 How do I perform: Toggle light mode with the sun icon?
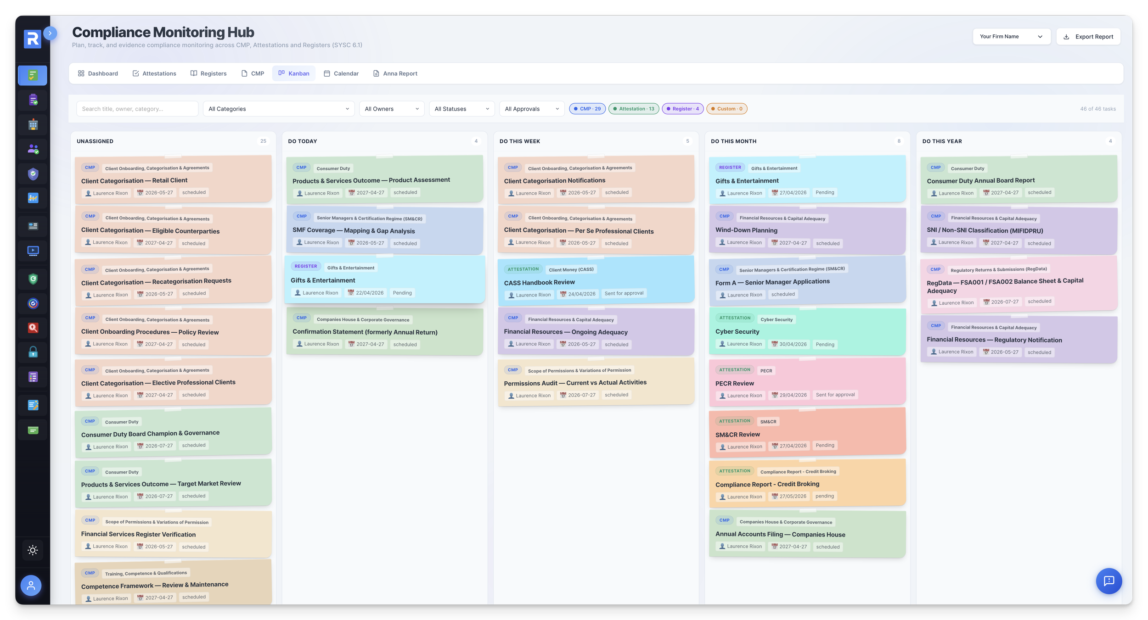[32, 550]
